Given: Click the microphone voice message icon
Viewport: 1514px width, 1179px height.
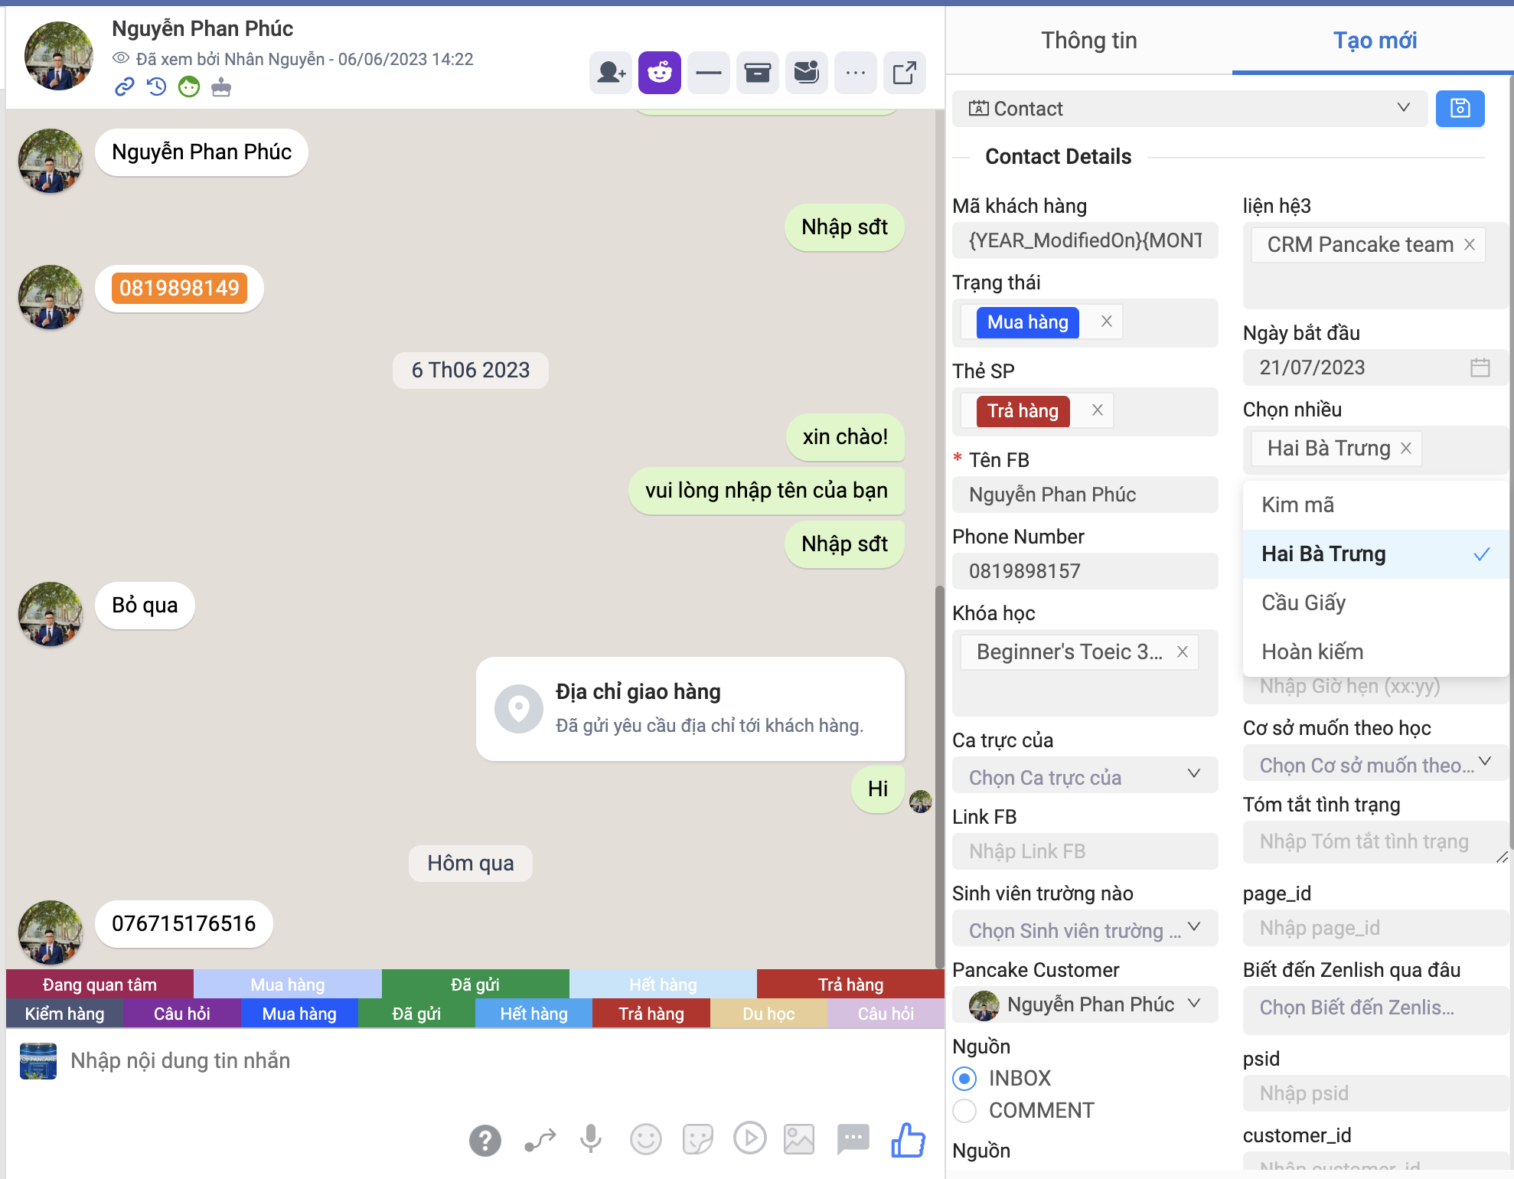Looking at the screenshot, I should [590, 1139].
